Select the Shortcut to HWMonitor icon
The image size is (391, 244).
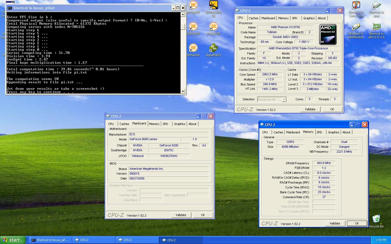(x=356, y=31)
